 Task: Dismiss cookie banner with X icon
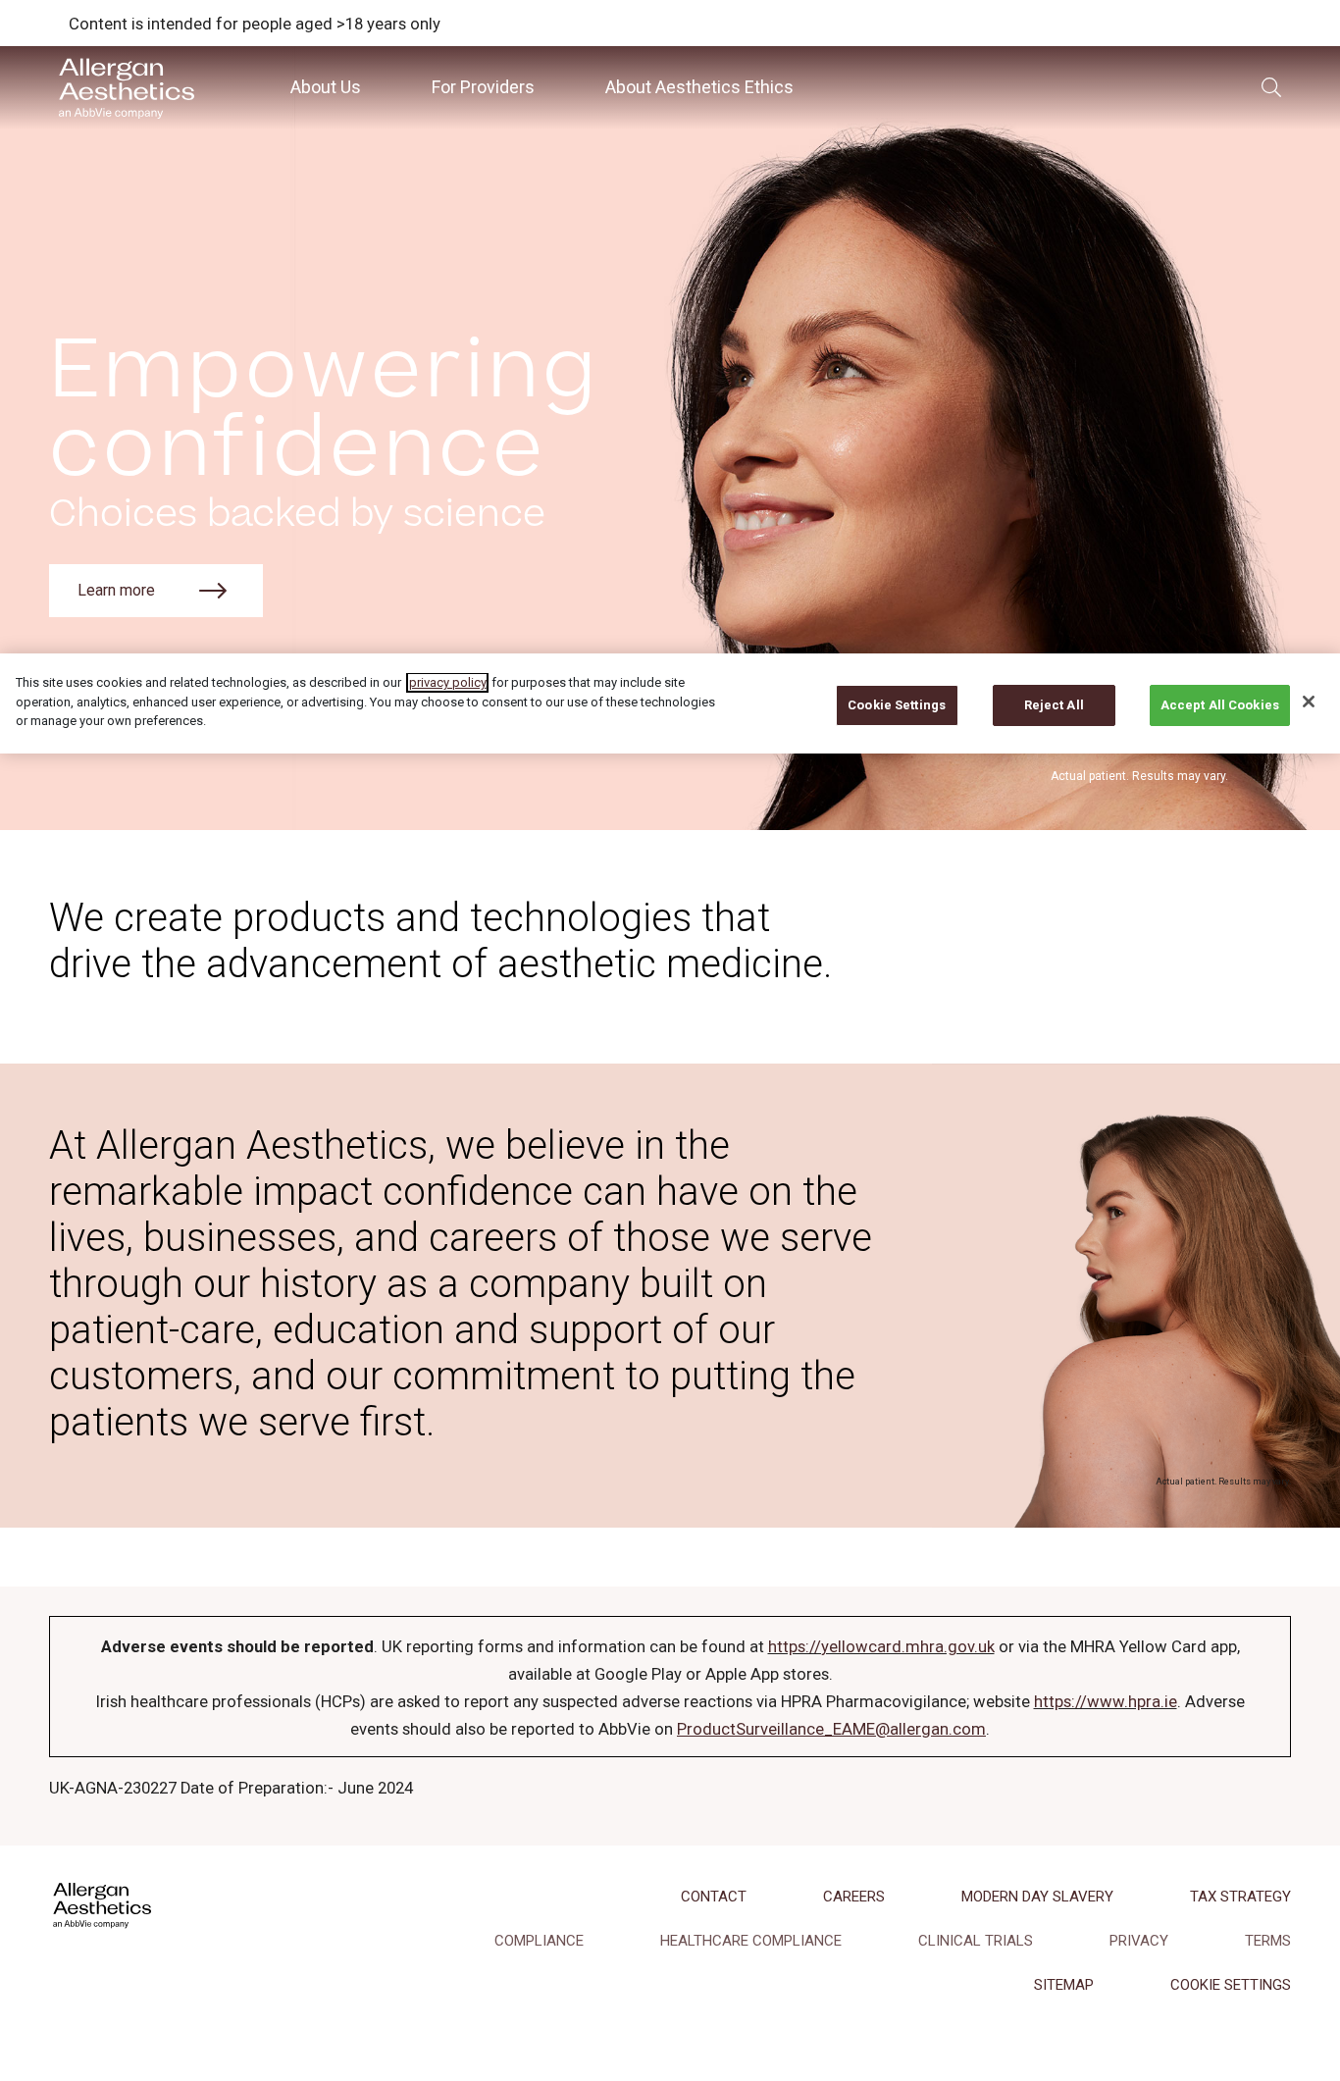click(x=1308, y=702)
